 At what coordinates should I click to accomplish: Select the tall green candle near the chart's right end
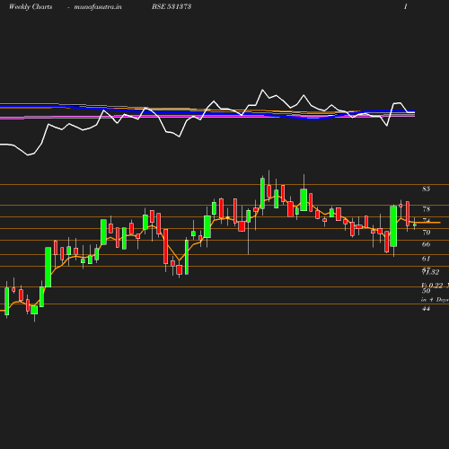[x=393, y=226]
